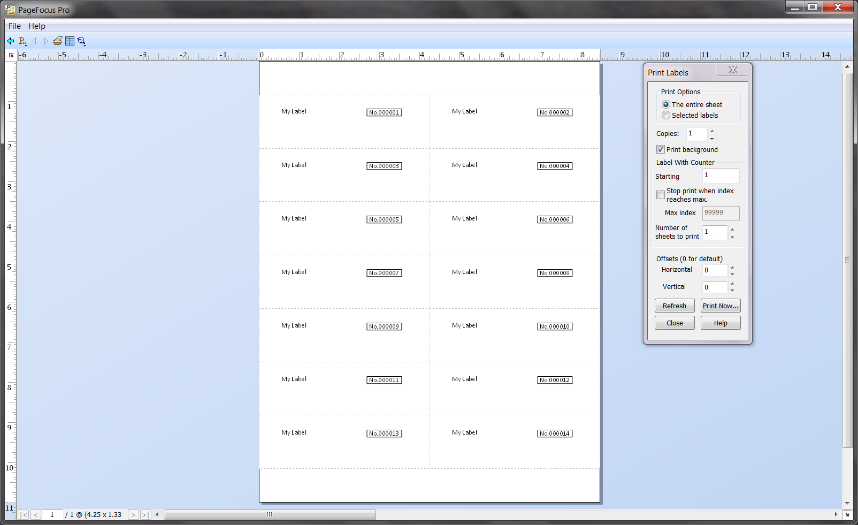Increase the Horizontal offset value
Screen dimensions: 858x525
pyautogui.click(x=732, y=268)
